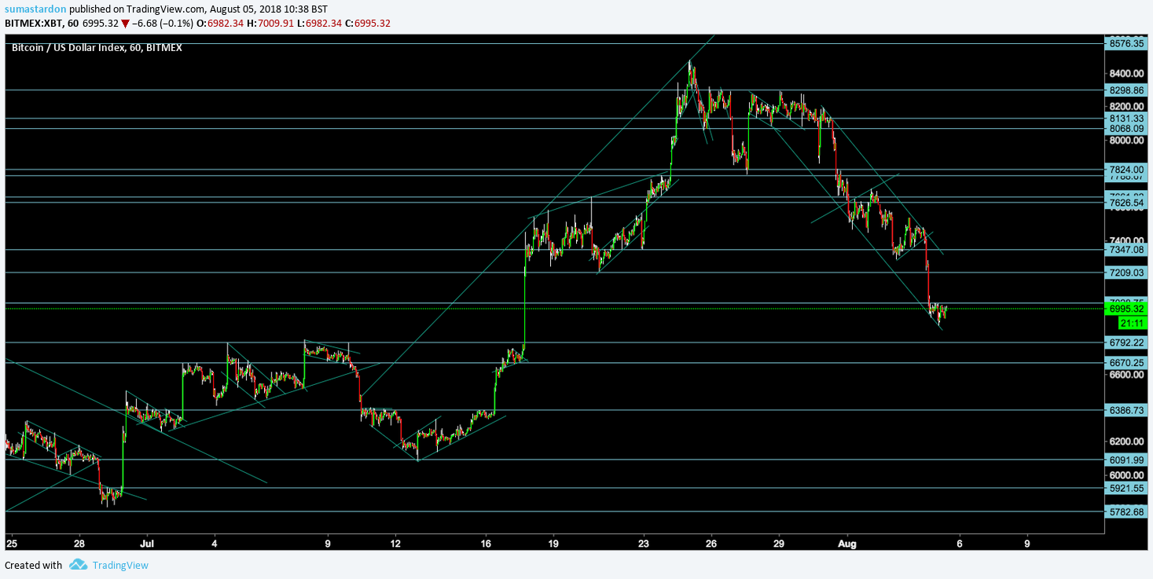Click the TradingView cloud logo icon
The height and width of the screenshot is (579, 1153).
pos(77,564)
